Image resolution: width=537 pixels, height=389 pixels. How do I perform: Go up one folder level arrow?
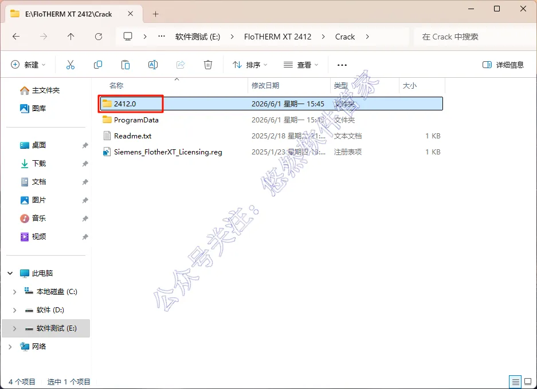point(71,37)
